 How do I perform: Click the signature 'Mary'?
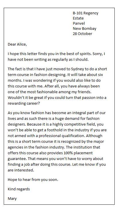click(x=12, y=199)
